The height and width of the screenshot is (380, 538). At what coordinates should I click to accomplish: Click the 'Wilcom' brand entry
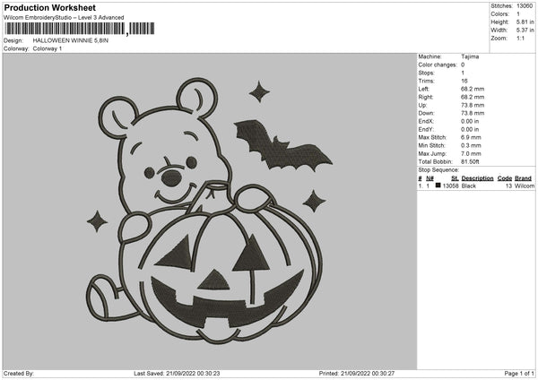coord(525,186)
